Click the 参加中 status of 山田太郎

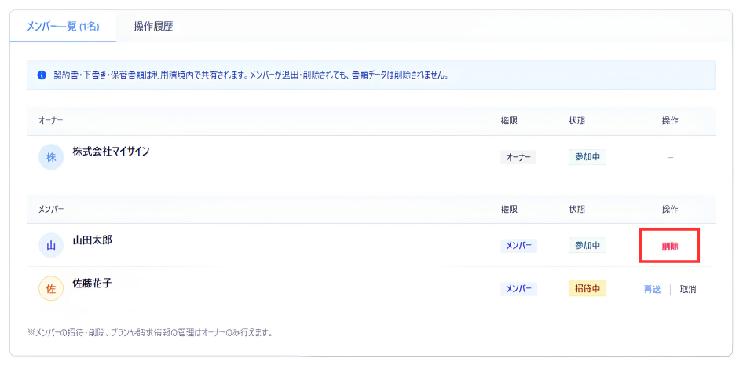pyautogui.click(x=587, y=246)
